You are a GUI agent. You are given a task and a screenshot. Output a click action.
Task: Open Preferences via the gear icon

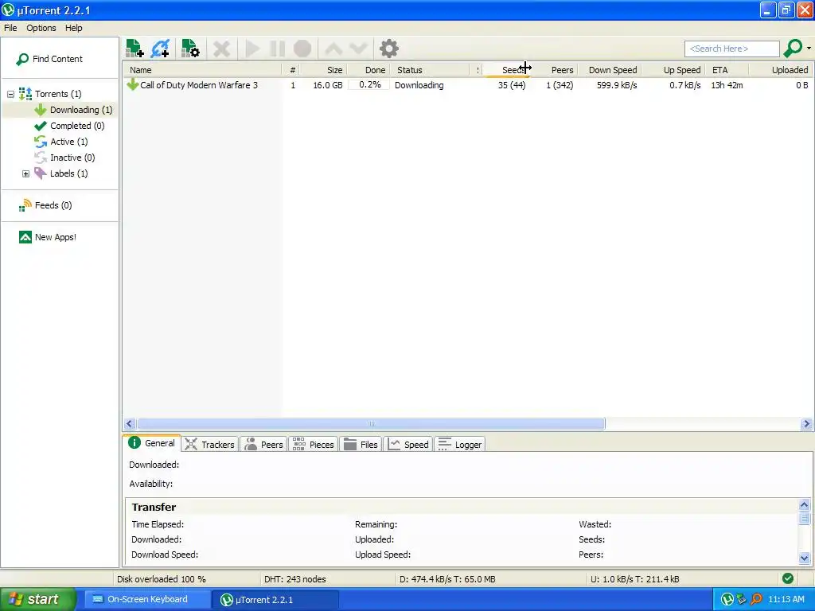pos(388,49)
